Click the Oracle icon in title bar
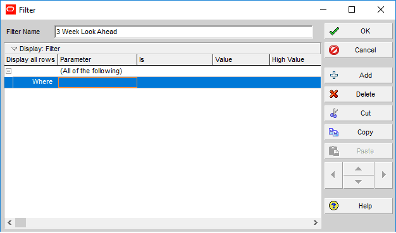Screen dimensions: 396x233 tap(11, 10)
